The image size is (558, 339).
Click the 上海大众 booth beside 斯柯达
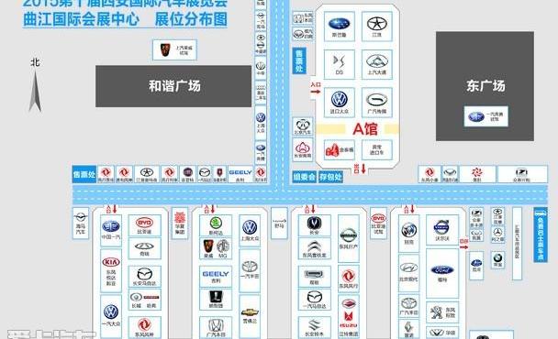pyautogui.click(x=250, y=230)
